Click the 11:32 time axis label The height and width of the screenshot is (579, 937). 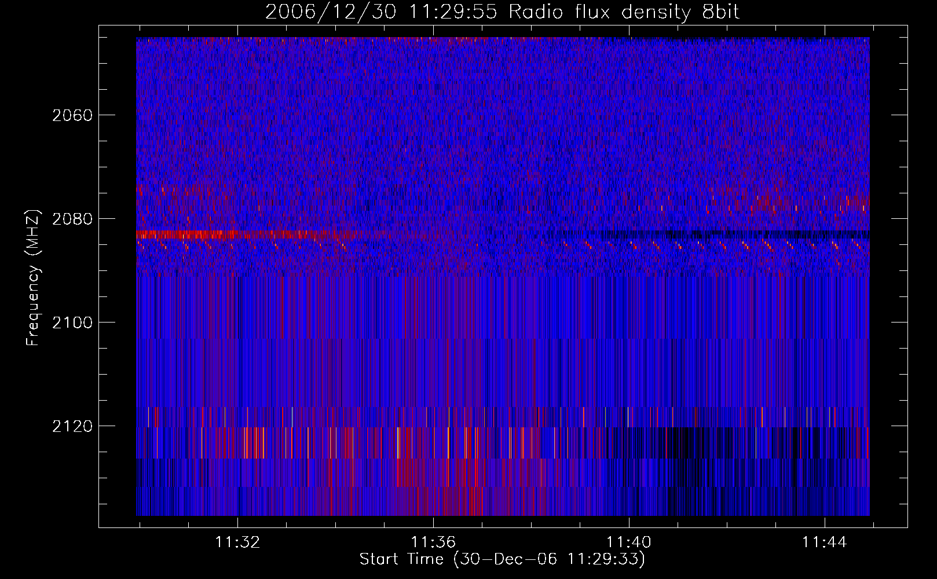(x=237, y=543)
